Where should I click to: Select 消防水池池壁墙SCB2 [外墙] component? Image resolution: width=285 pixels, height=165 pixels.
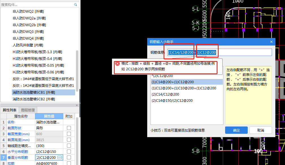point(34,99)
